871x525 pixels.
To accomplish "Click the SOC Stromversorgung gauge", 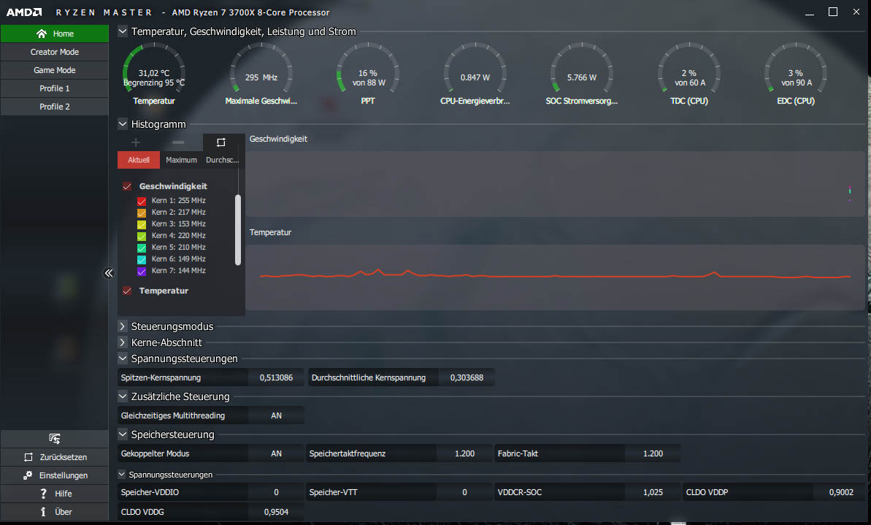I will tap(582, 69).
